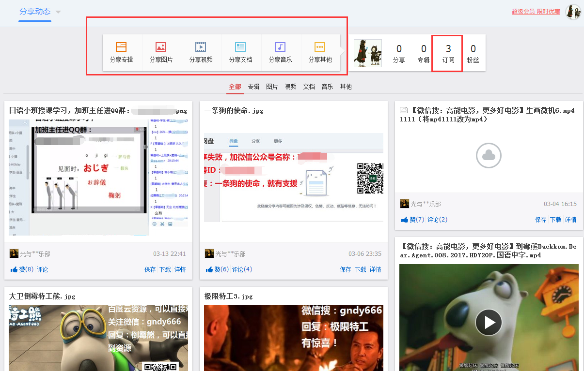Click 光与**乐部 avatar on the first post
Image resolution: width=584 pixels, height=371 pixels.
(13, 253)
